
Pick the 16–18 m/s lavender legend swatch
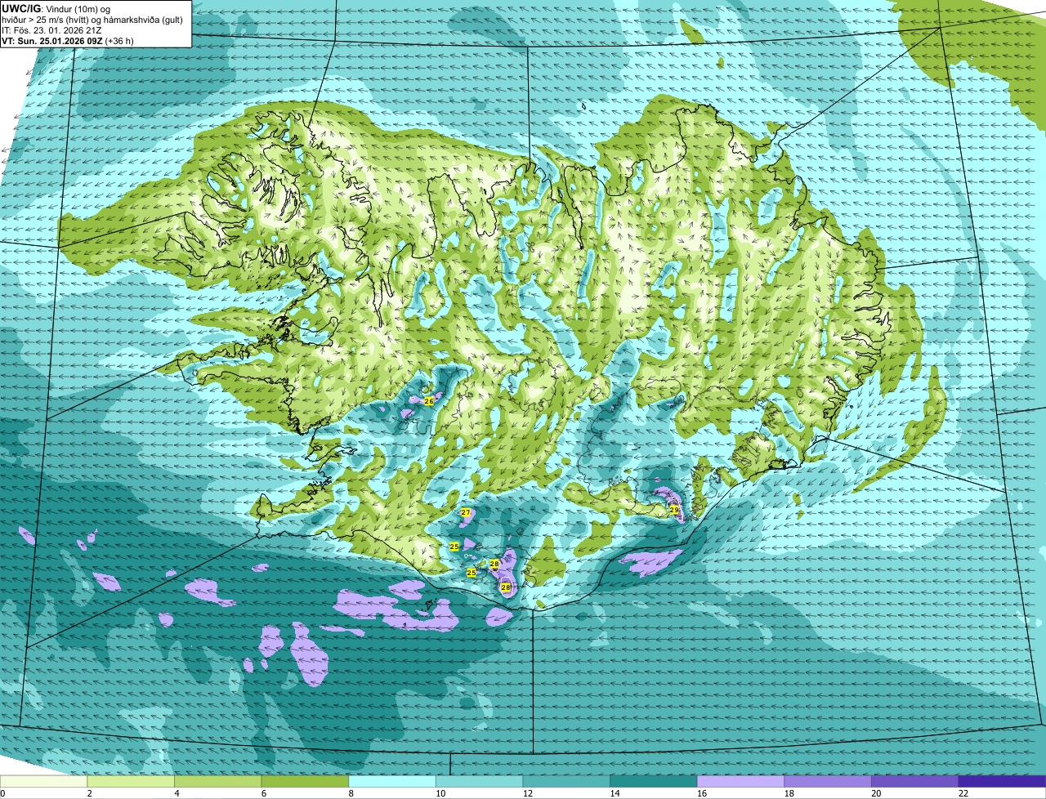(740, 782)
